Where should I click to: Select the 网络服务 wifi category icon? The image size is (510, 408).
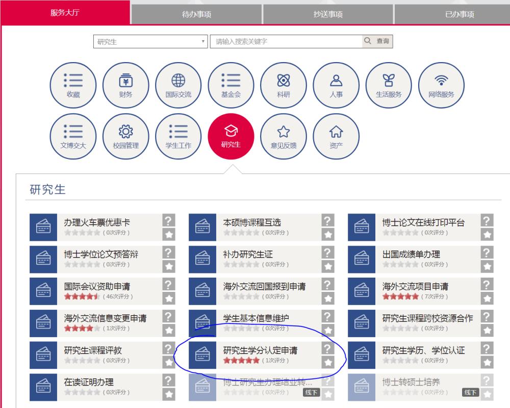click(441, 86)
